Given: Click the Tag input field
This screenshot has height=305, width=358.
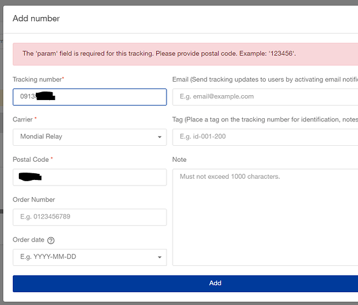Looking at the screenshot, I should pyautogui.click(x=265, y=137).
